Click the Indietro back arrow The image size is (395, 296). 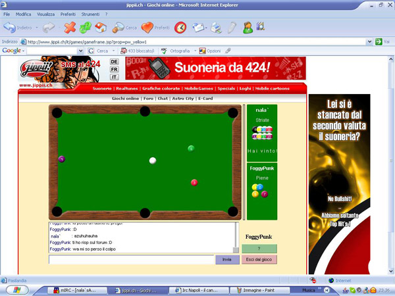click(x=10, y=28)
